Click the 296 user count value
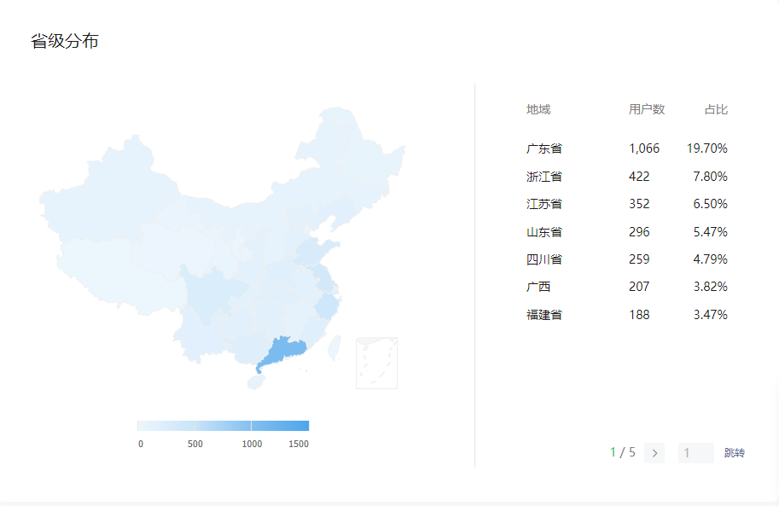 point(639,232)
